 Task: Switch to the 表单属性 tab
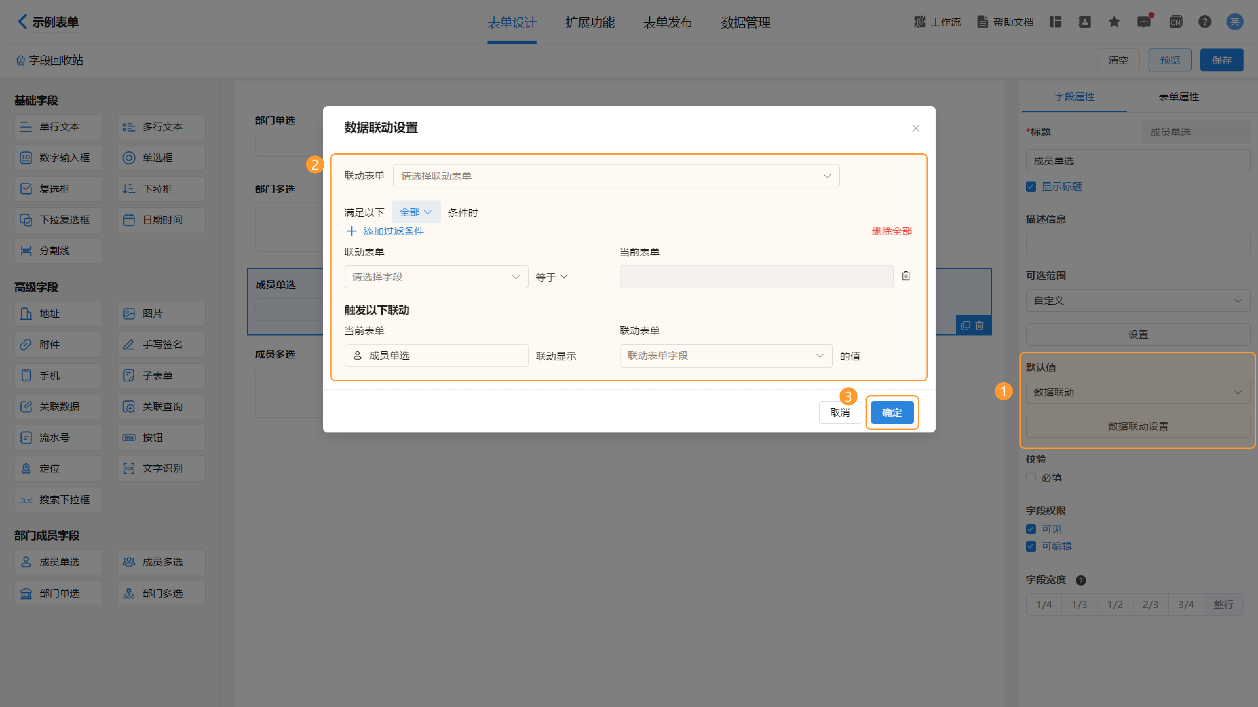pos(1179,97)
